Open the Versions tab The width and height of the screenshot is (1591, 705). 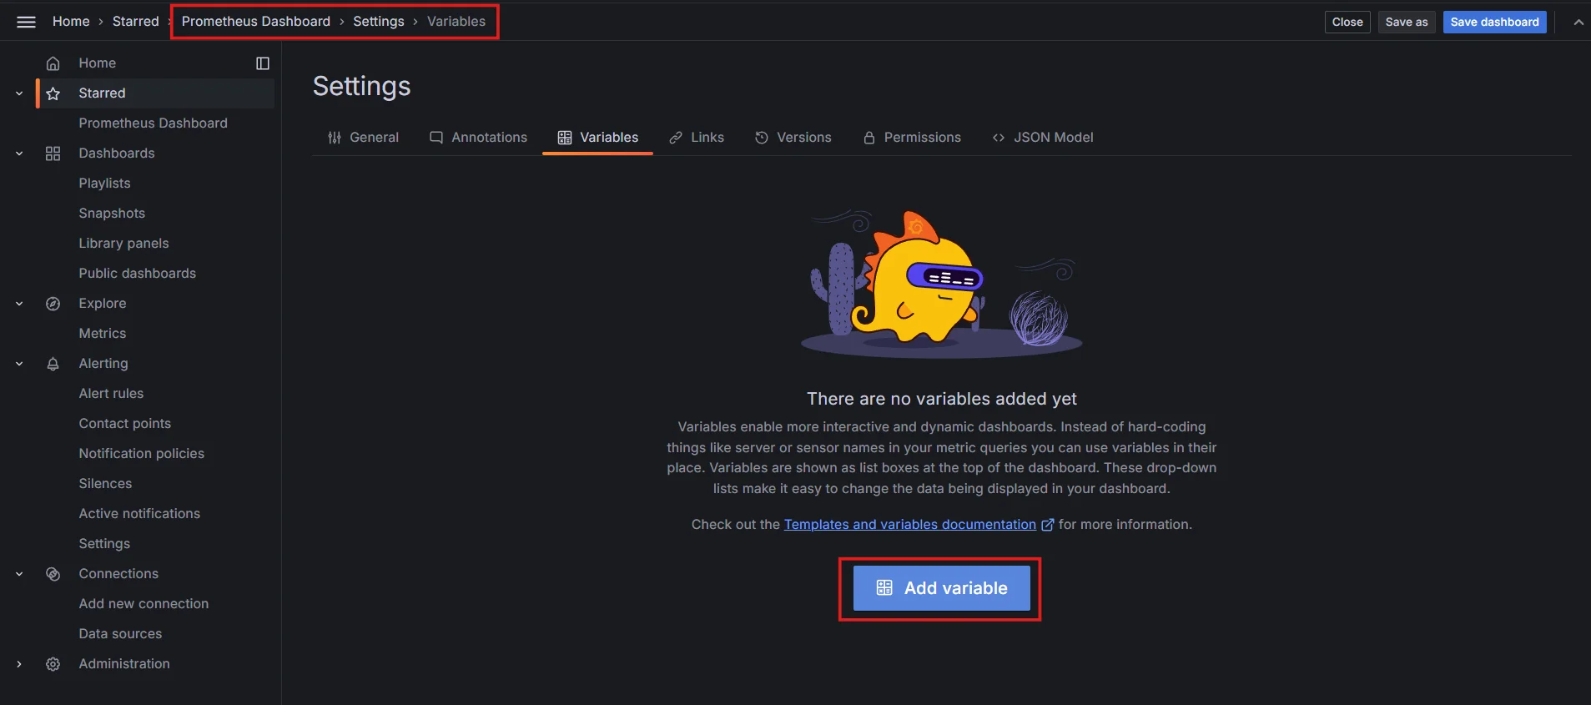pos(793,138)
